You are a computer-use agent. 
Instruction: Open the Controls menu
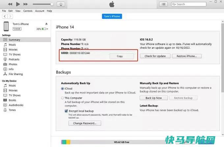click(x=28, y=11)
